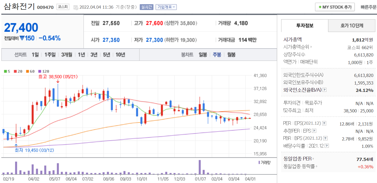Select 1주일 line chart period
Image resolution: width=377 pixels, height=183 pixels.
pyautogui.click(x=50, y=55)
